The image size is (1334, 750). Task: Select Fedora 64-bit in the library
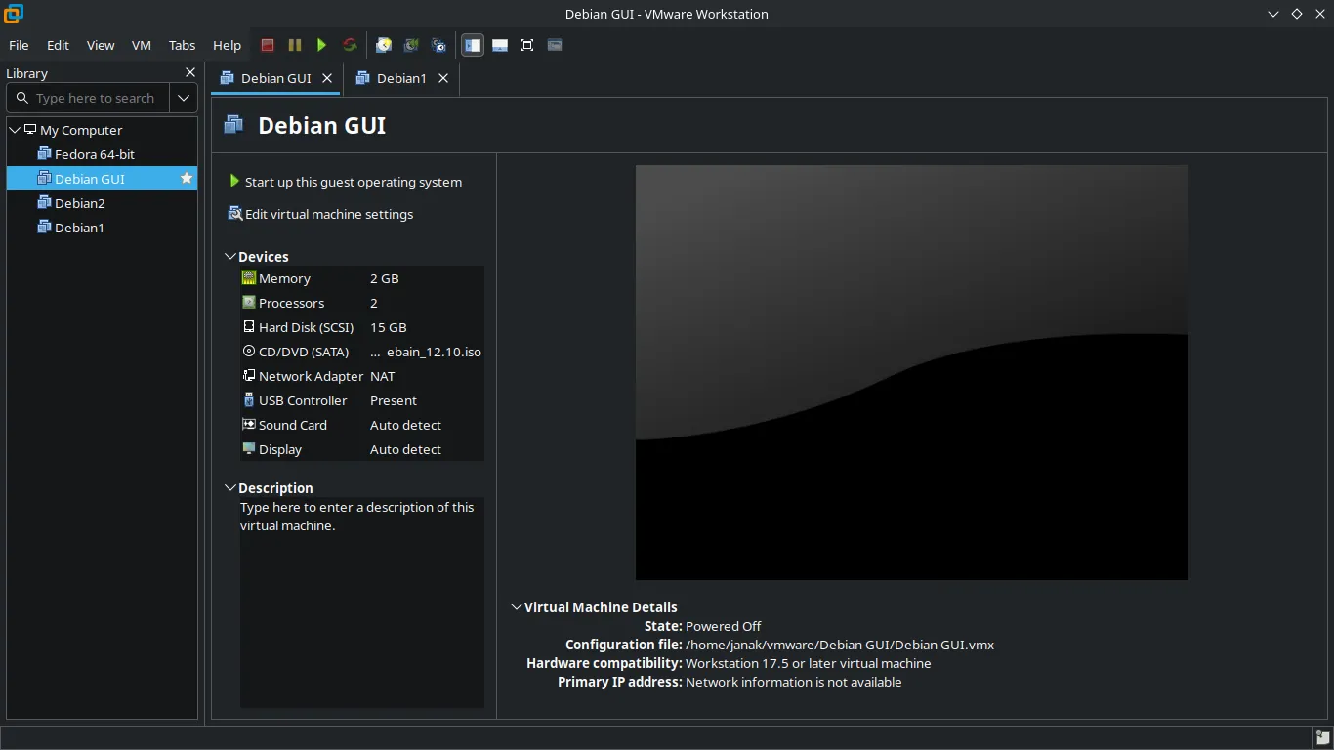point(94,154)
